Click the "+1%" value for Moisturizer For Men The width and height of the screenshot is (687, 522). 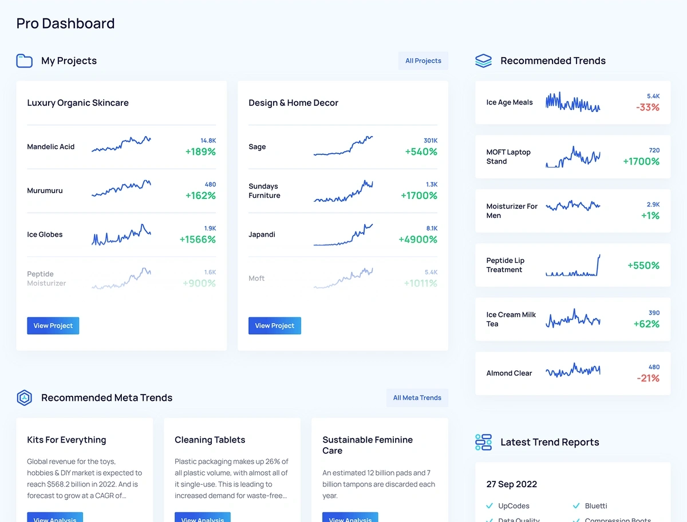(x=650, y=216)
